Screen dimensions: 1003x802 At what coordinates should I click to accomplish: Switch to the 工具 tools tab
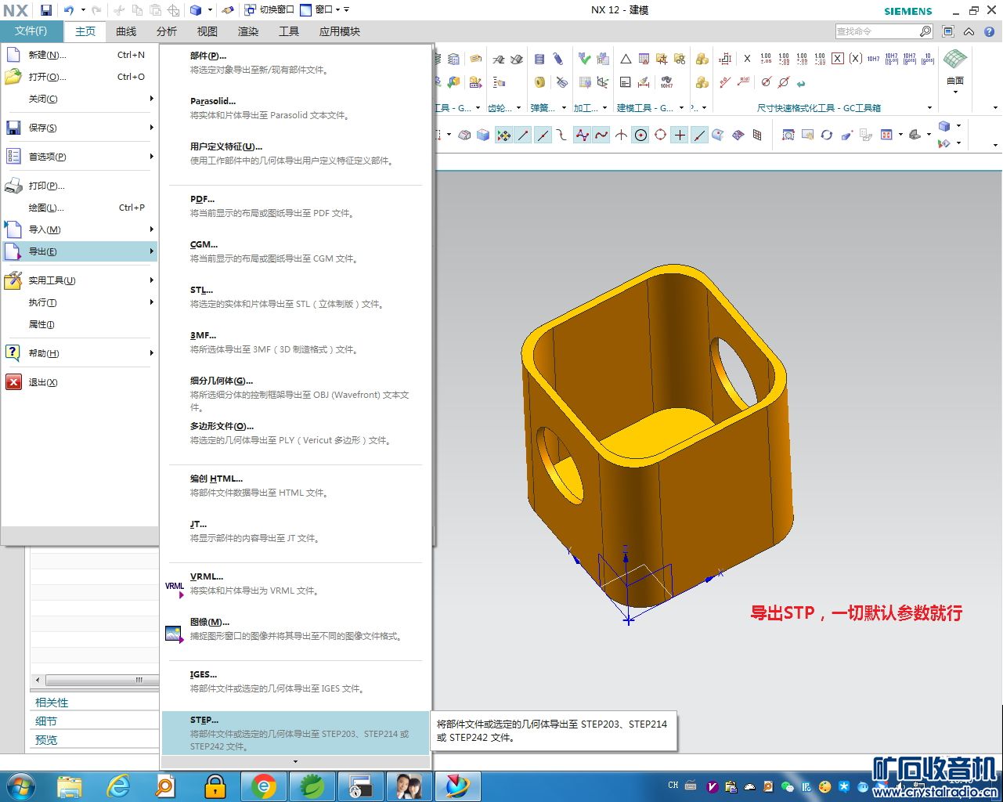[289, 31]
